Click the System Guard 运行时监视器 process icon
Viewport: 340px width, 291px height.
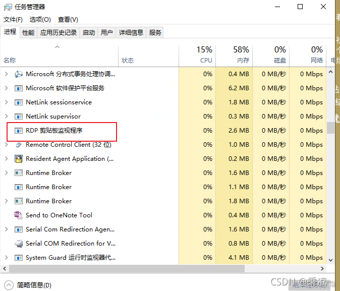pyautogui.click(x=19, y=258)
